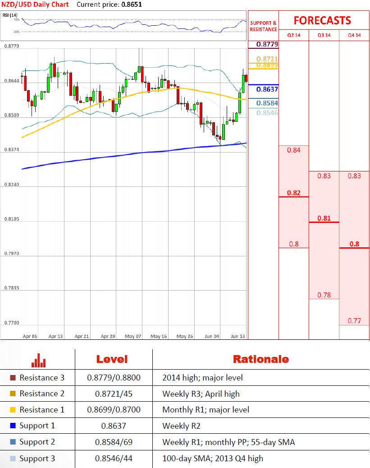Click the Support 1 level cell 0.8637
370x468 pixels.
point(114,426)
